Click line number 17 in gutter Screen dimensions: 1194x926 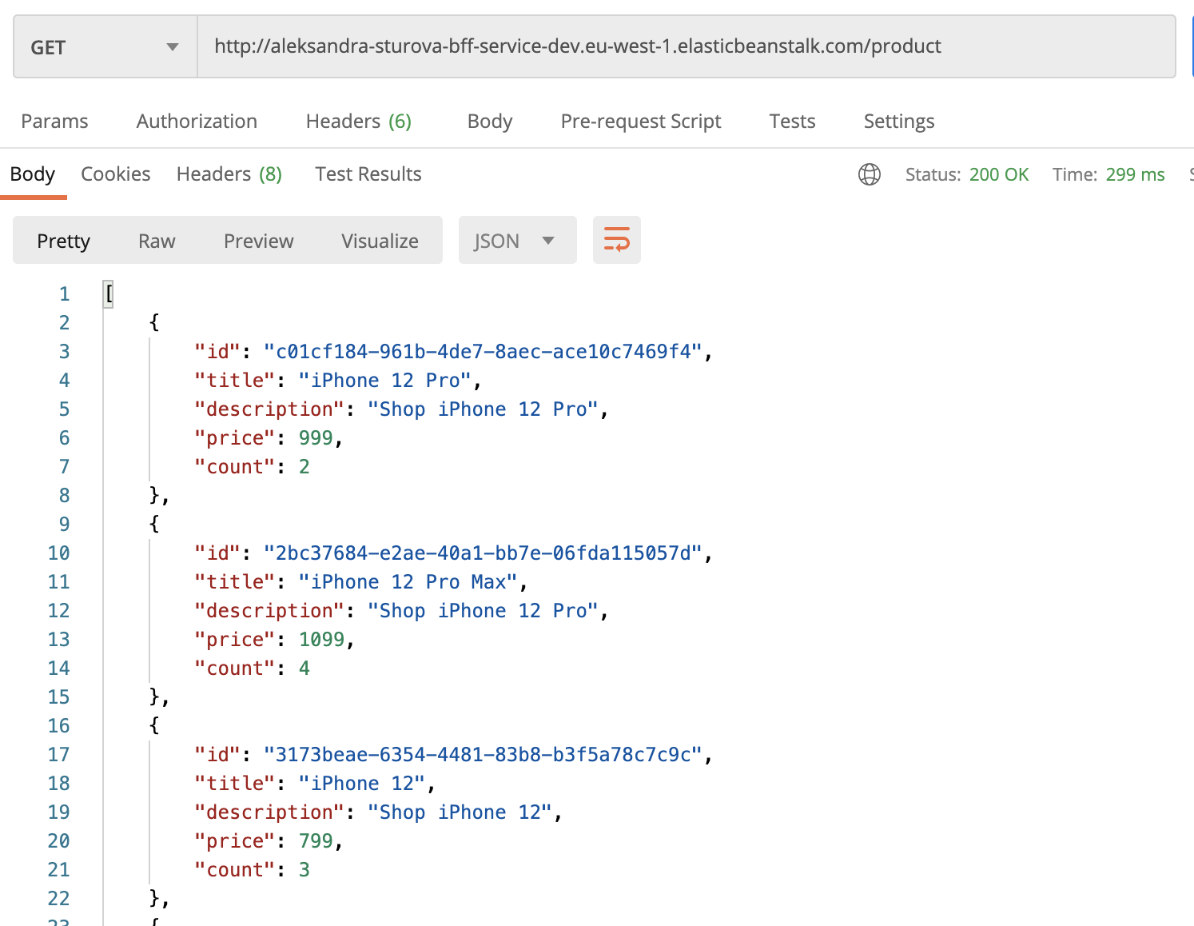coord(59,755)
